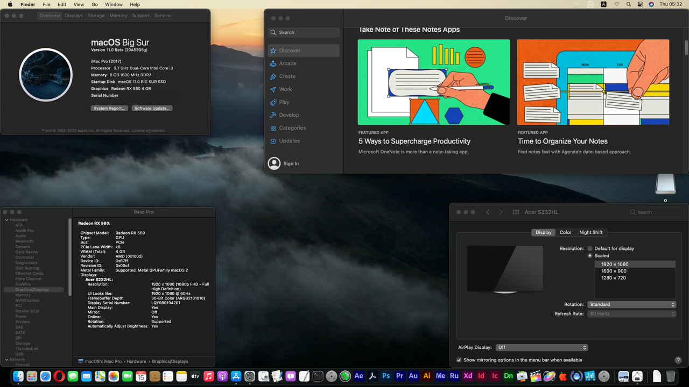The image size is (689, 387).
Task: Go to Updates in App Store sidebar
Action: [x=304, y=141]
